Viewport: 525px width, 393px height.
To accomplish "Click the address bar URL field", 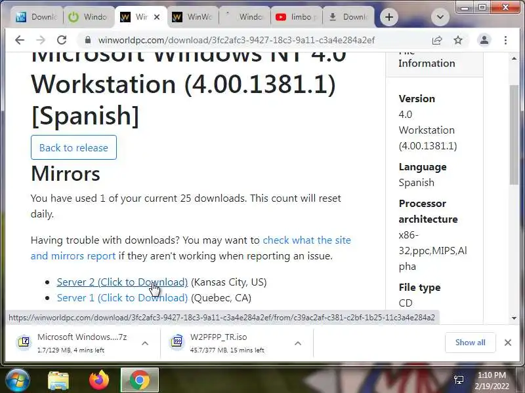I will [236, 40].
